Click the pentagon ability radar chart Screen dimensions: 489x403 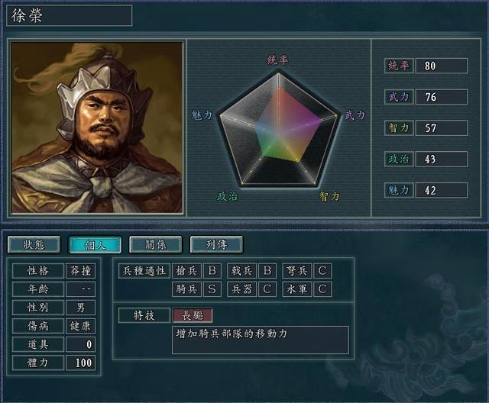(x=278, y=129)
